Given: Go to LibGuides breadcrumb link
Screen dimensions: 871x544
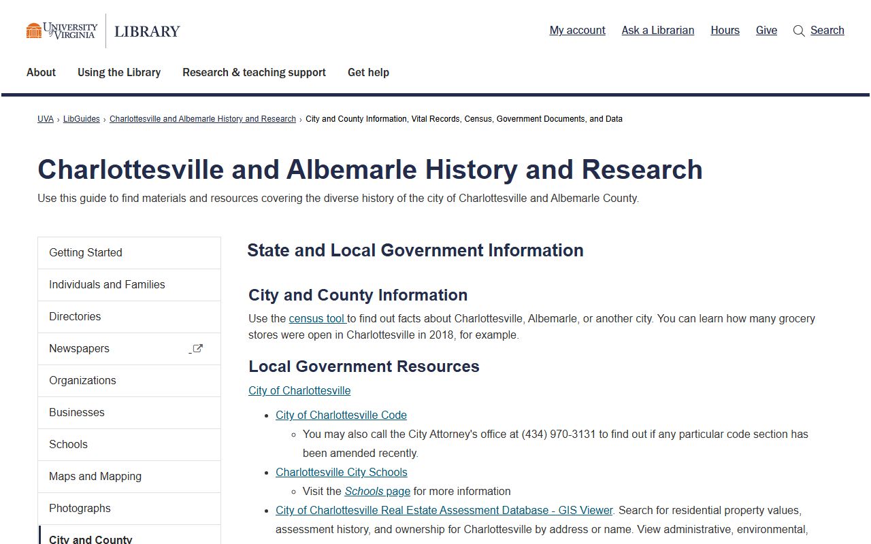Looking at the screenshot, I should [x=82, y=119].
